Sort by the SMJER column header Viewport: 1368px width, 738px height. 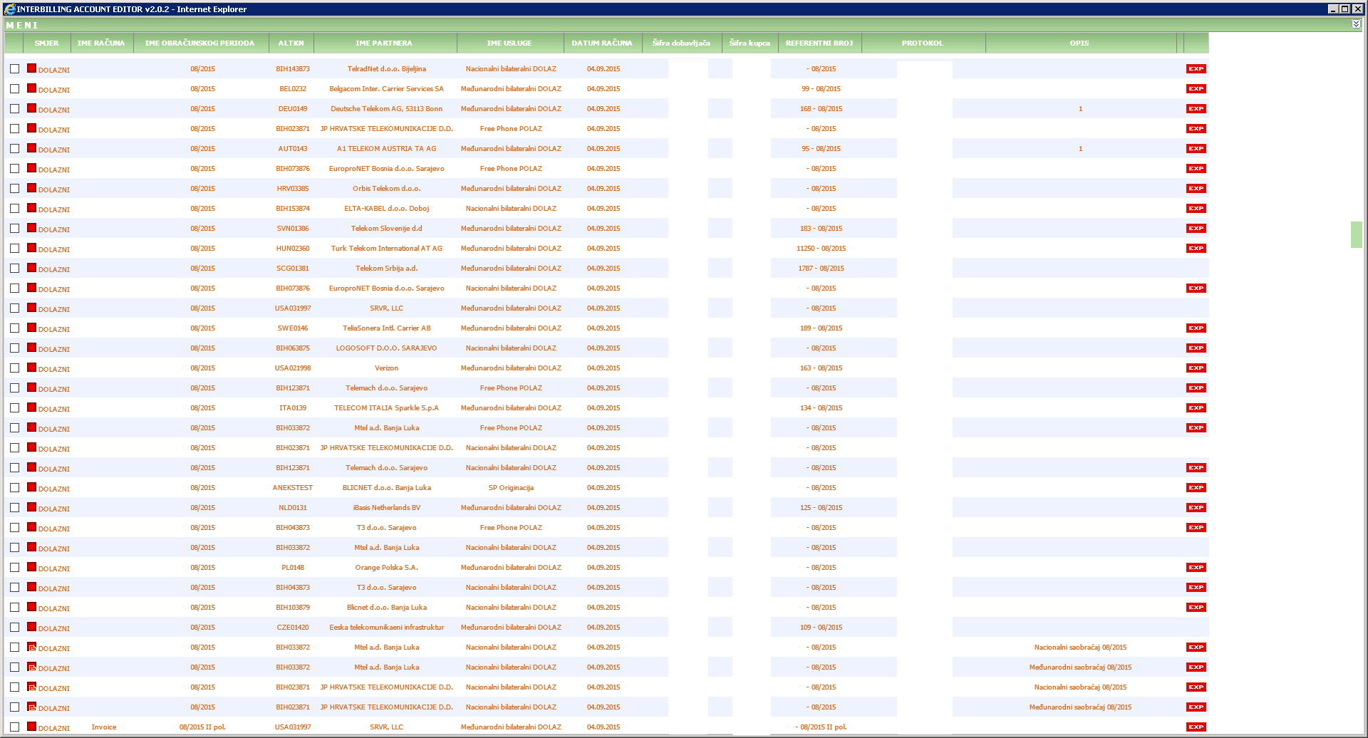pyautogui.click(x=47, y=43)
